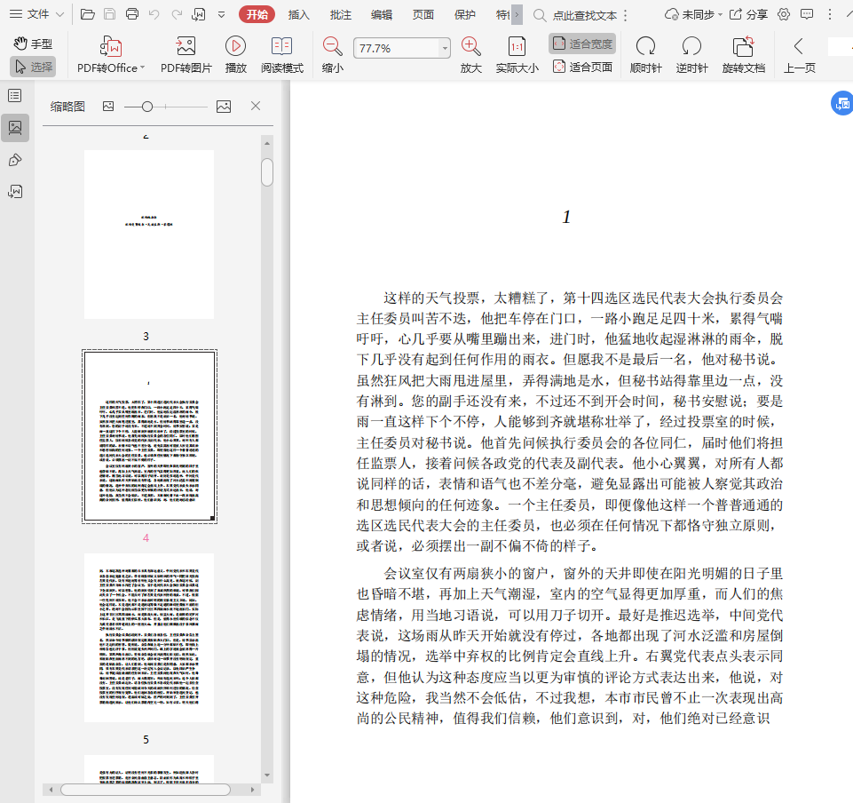Click the save file icon

point(109,14)
